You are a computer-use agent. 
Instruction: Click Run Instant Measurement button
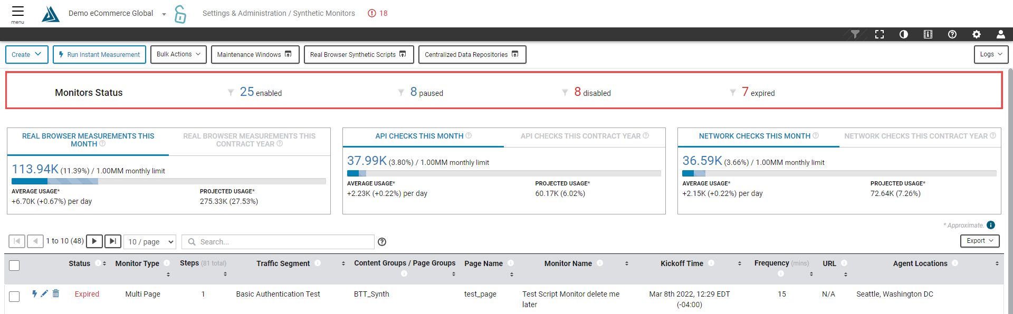point(99,54)
